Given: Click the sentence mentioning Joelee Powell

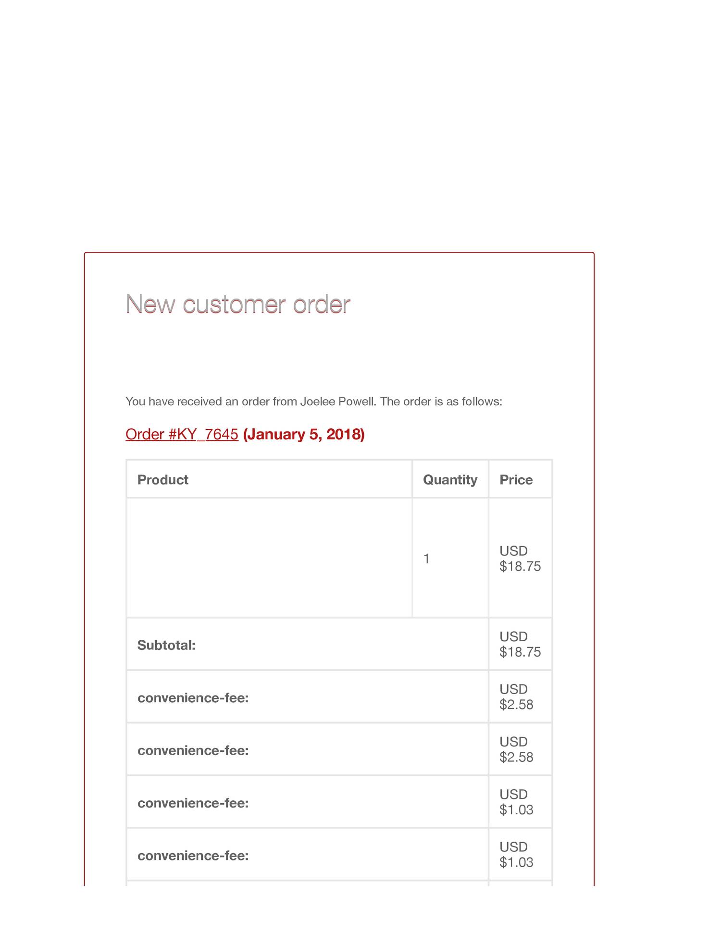Looking at the screenshot, I should click(313, 401).
